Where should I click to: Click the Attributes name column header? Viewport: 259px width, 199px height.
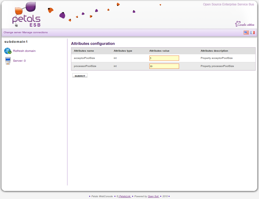tap(84, 51)
